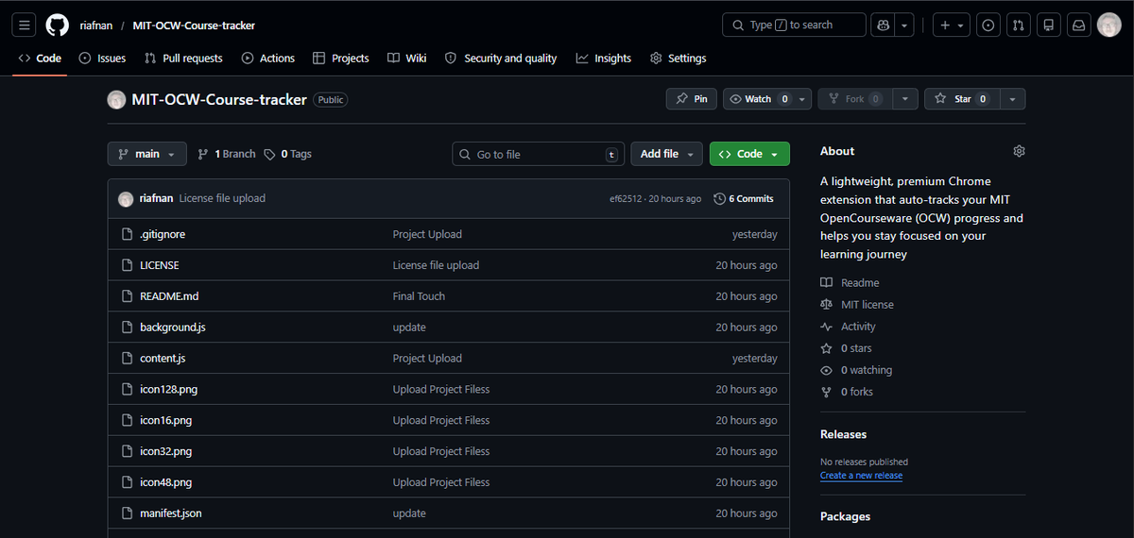Go to GitHub home via Octocat logo

coord(58,25)
